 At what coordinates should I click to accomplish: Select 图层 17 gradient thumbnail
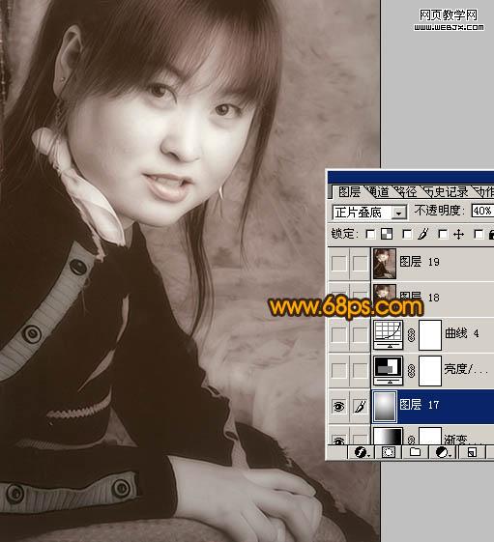tap(385, 407)
